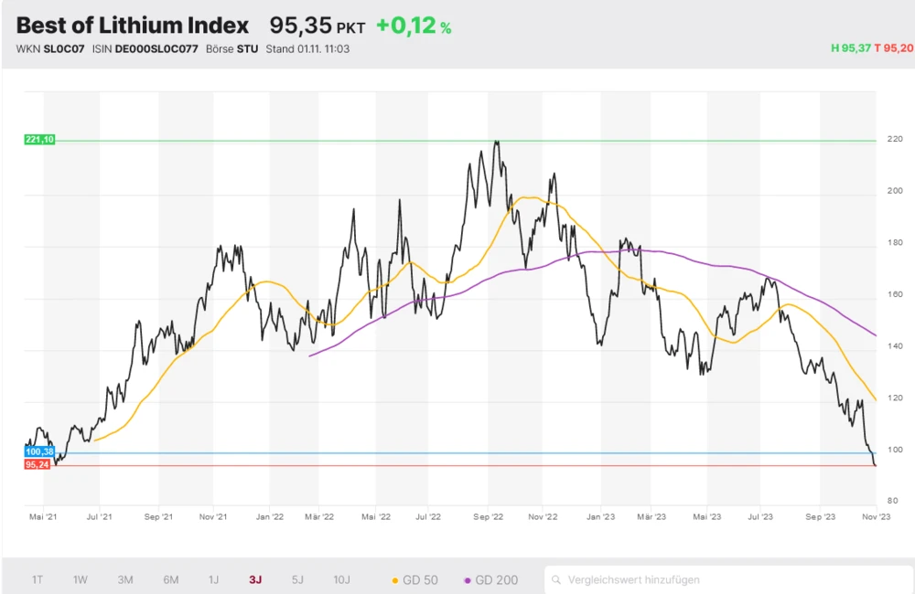The image size is (915, 594).
Task: Click the active 3J range tab
Action: pyautogui.click(x=255, y=579)
